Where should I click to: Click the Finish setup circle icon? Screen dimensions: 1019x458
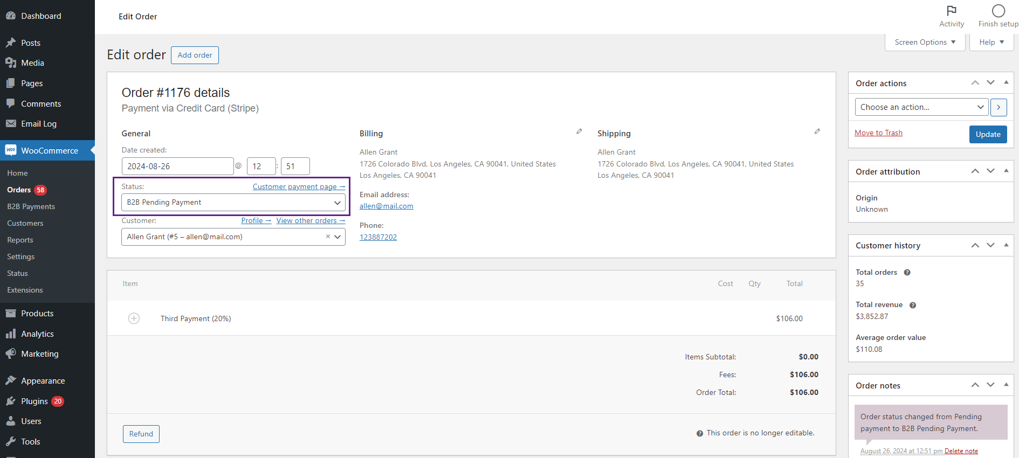(999, 10)
